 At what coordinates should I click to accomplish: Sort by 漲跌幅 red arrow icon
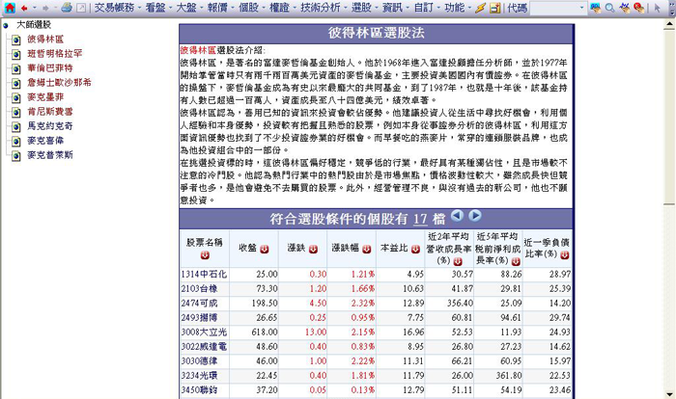(x=366, y=249)
